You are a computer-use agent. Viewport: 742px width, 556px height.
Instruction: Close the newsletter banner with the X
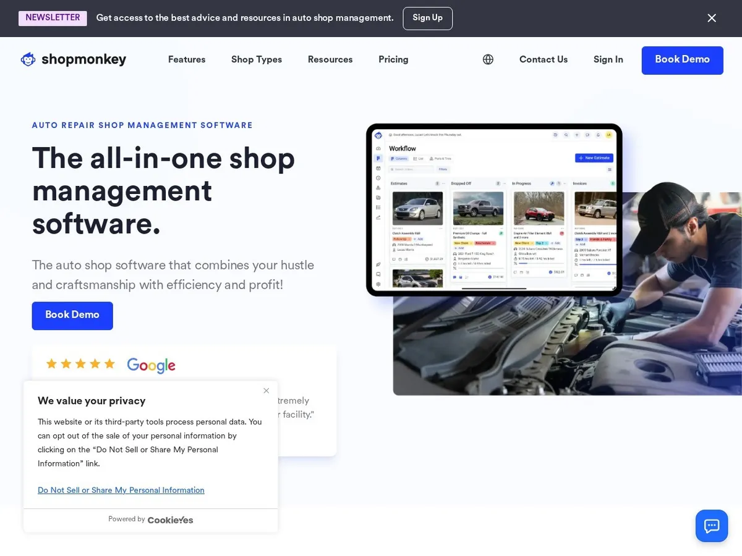click(x=712, y=18)
